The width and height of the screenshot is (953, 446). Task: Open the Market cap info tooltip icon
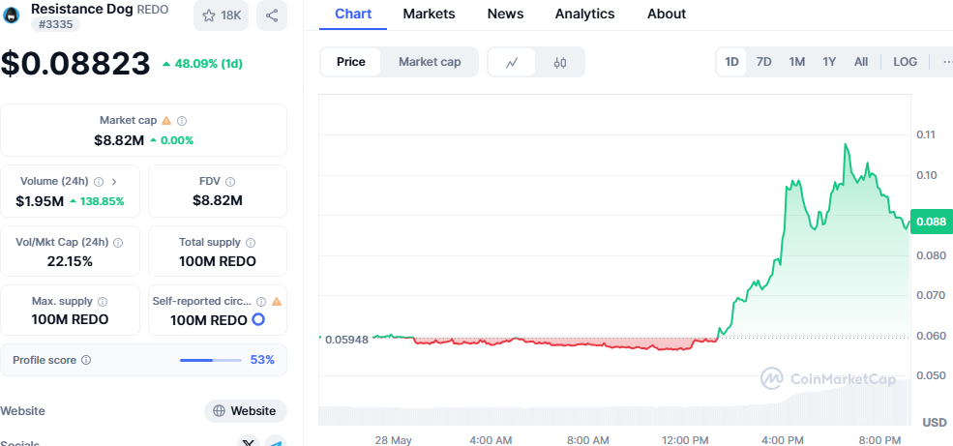pyautogui.click(x=182, y=121)
